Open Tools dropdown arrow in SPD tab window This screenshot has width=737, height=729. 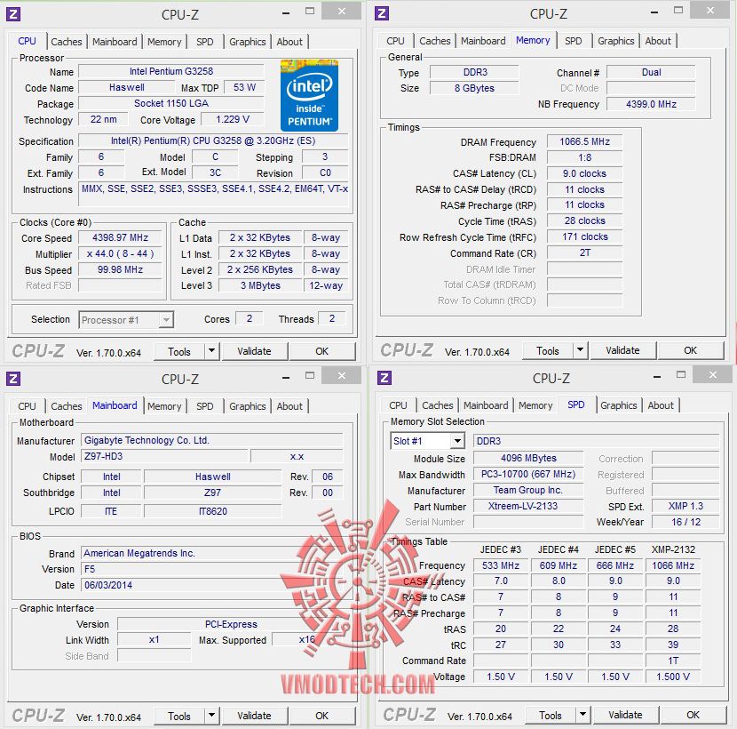(582, 715)
